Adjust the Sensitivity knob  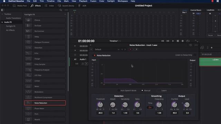pos(125,105)
